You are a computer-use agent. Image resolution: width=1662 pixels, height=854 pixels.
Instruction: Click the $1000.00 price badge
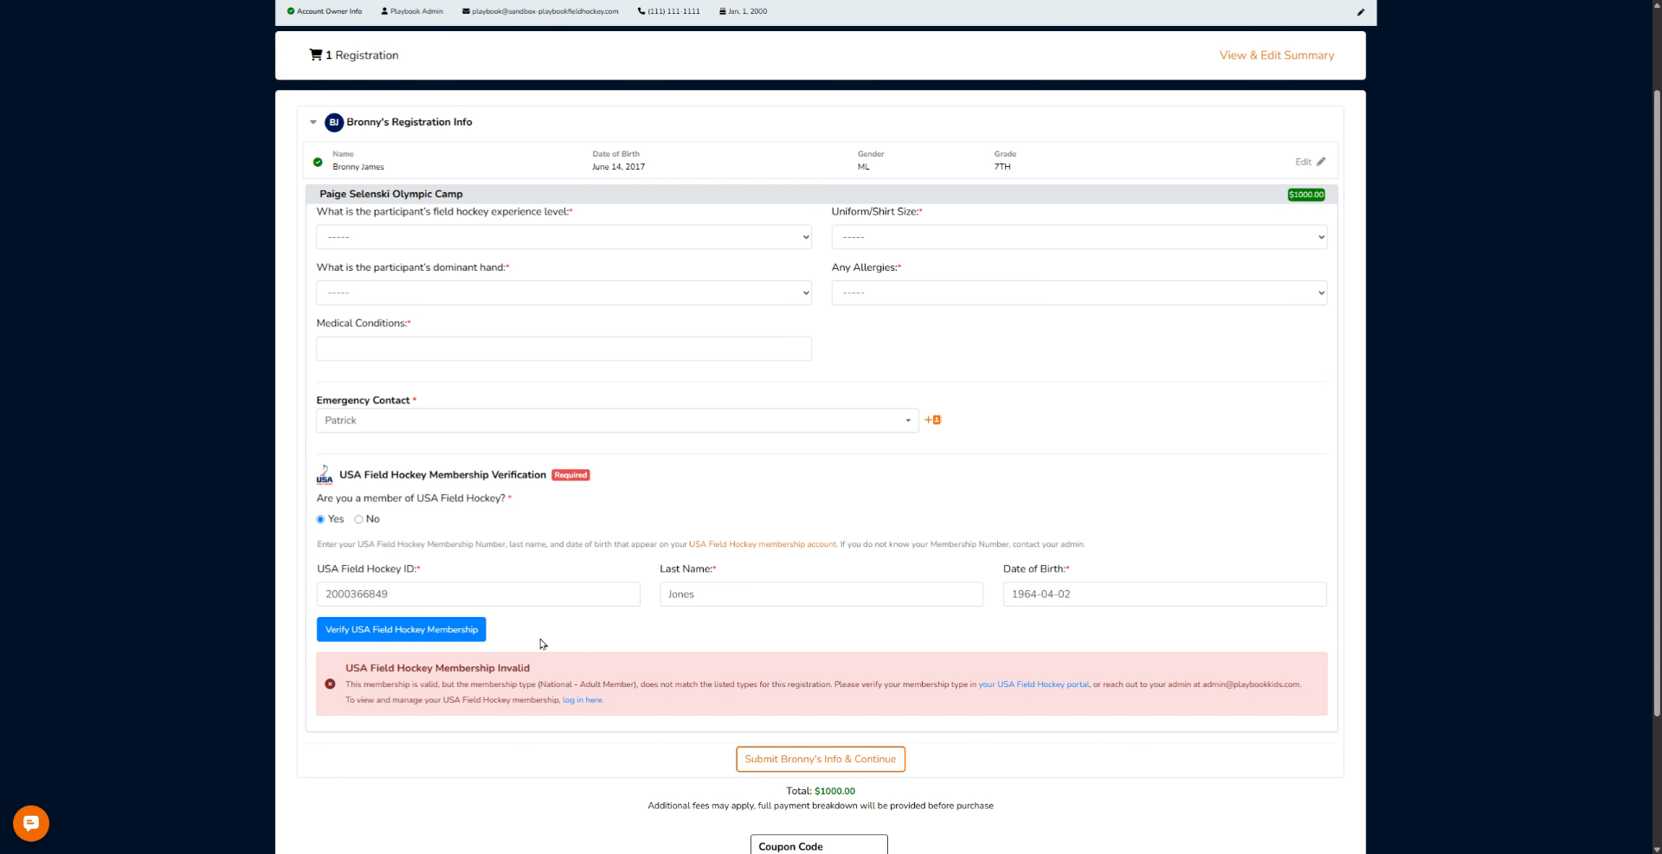coord(1306,195)
